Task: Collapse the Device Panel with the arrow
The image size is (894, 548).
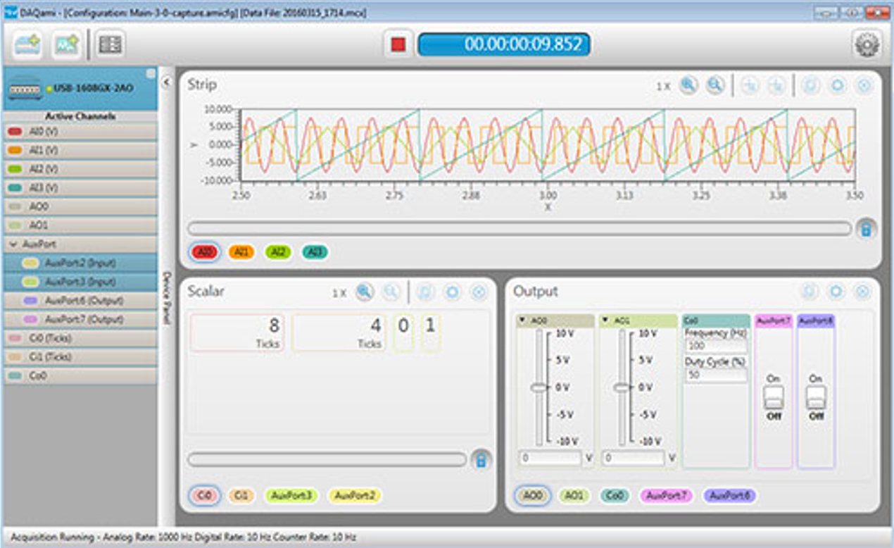Action: [166, 82]
